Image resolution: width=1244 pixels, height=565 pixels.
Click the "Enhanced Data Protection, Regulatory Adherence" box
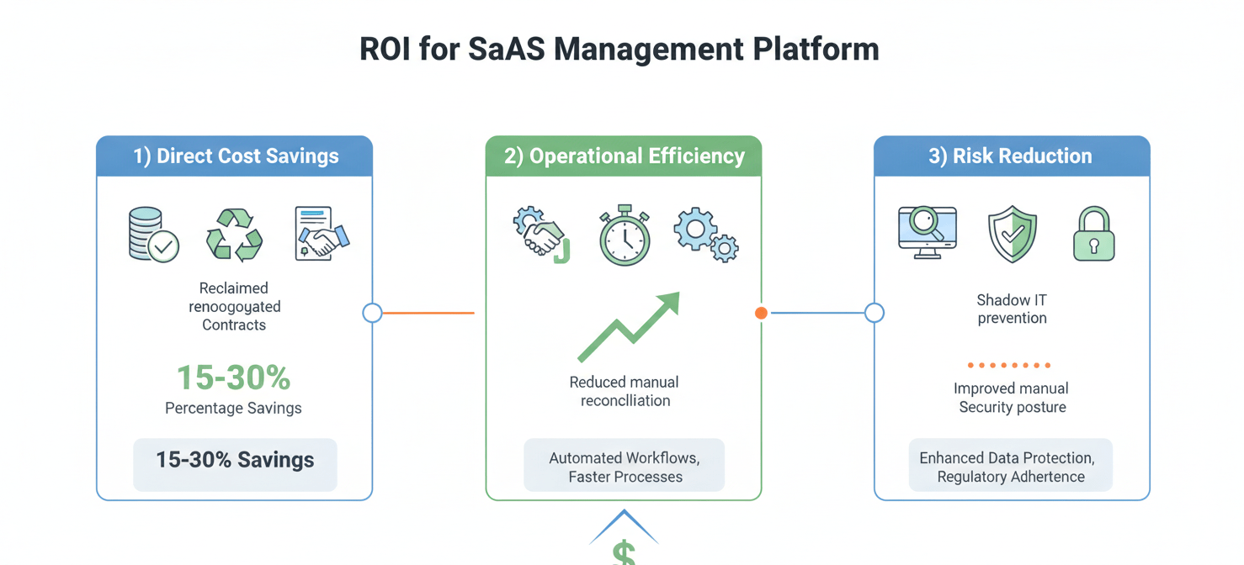click(x=1011, y=465)
